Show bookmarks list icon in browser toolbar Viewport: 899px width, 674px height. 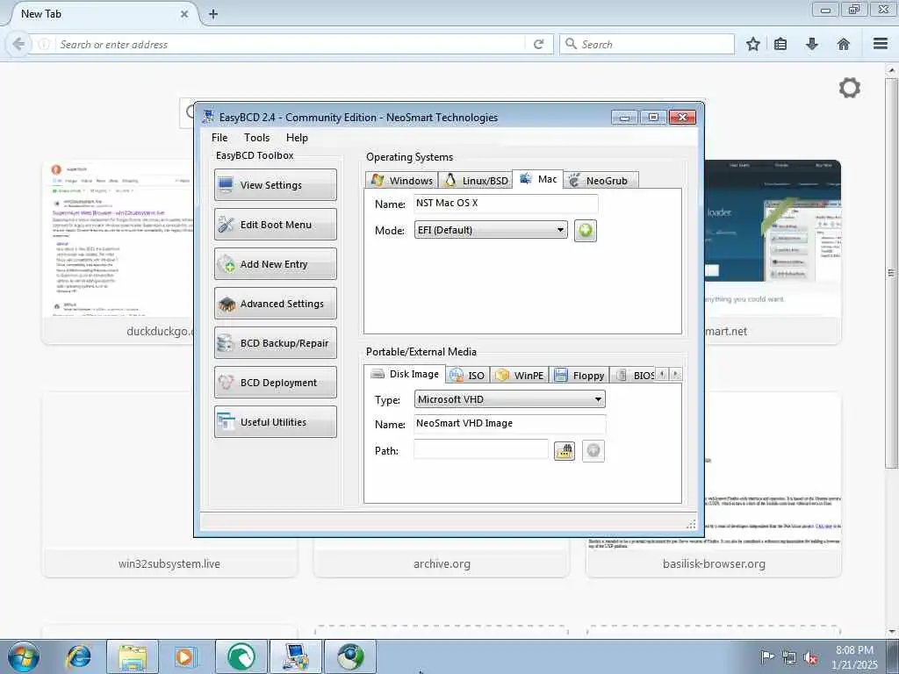tap(780, 44)
